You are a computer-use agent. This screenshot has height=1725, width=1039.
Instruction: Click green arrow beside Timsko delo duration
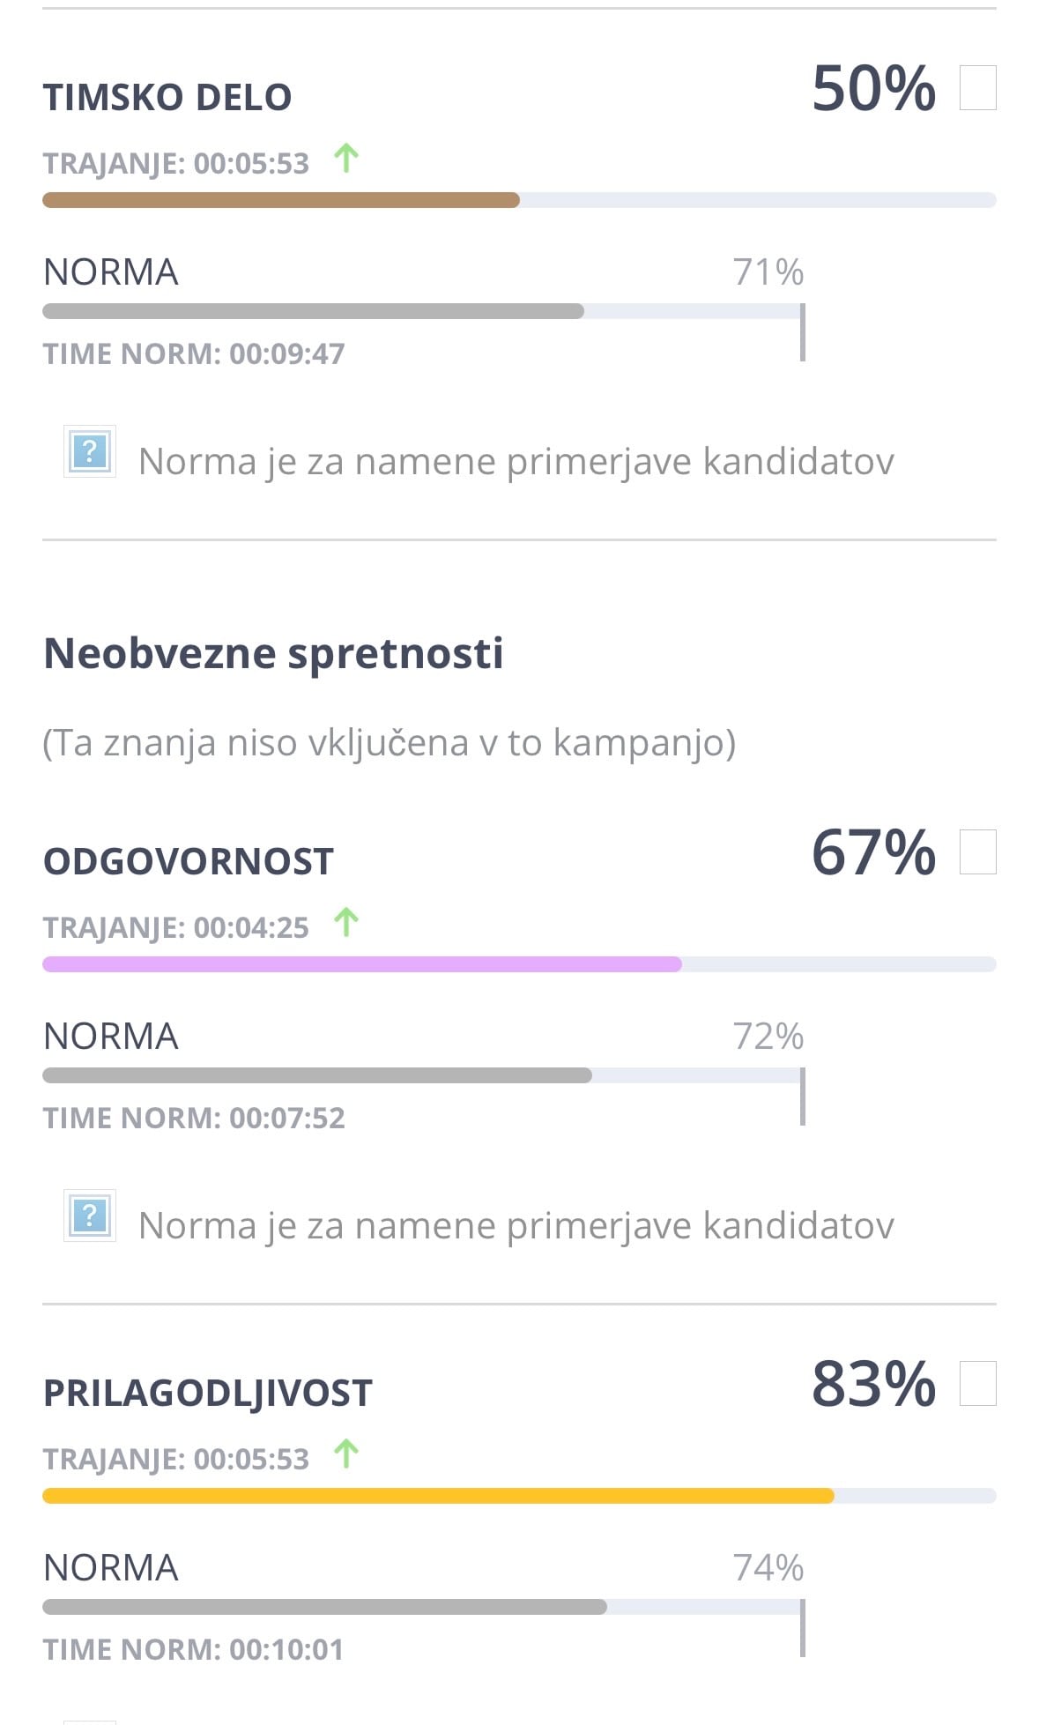tap(346, 159)
